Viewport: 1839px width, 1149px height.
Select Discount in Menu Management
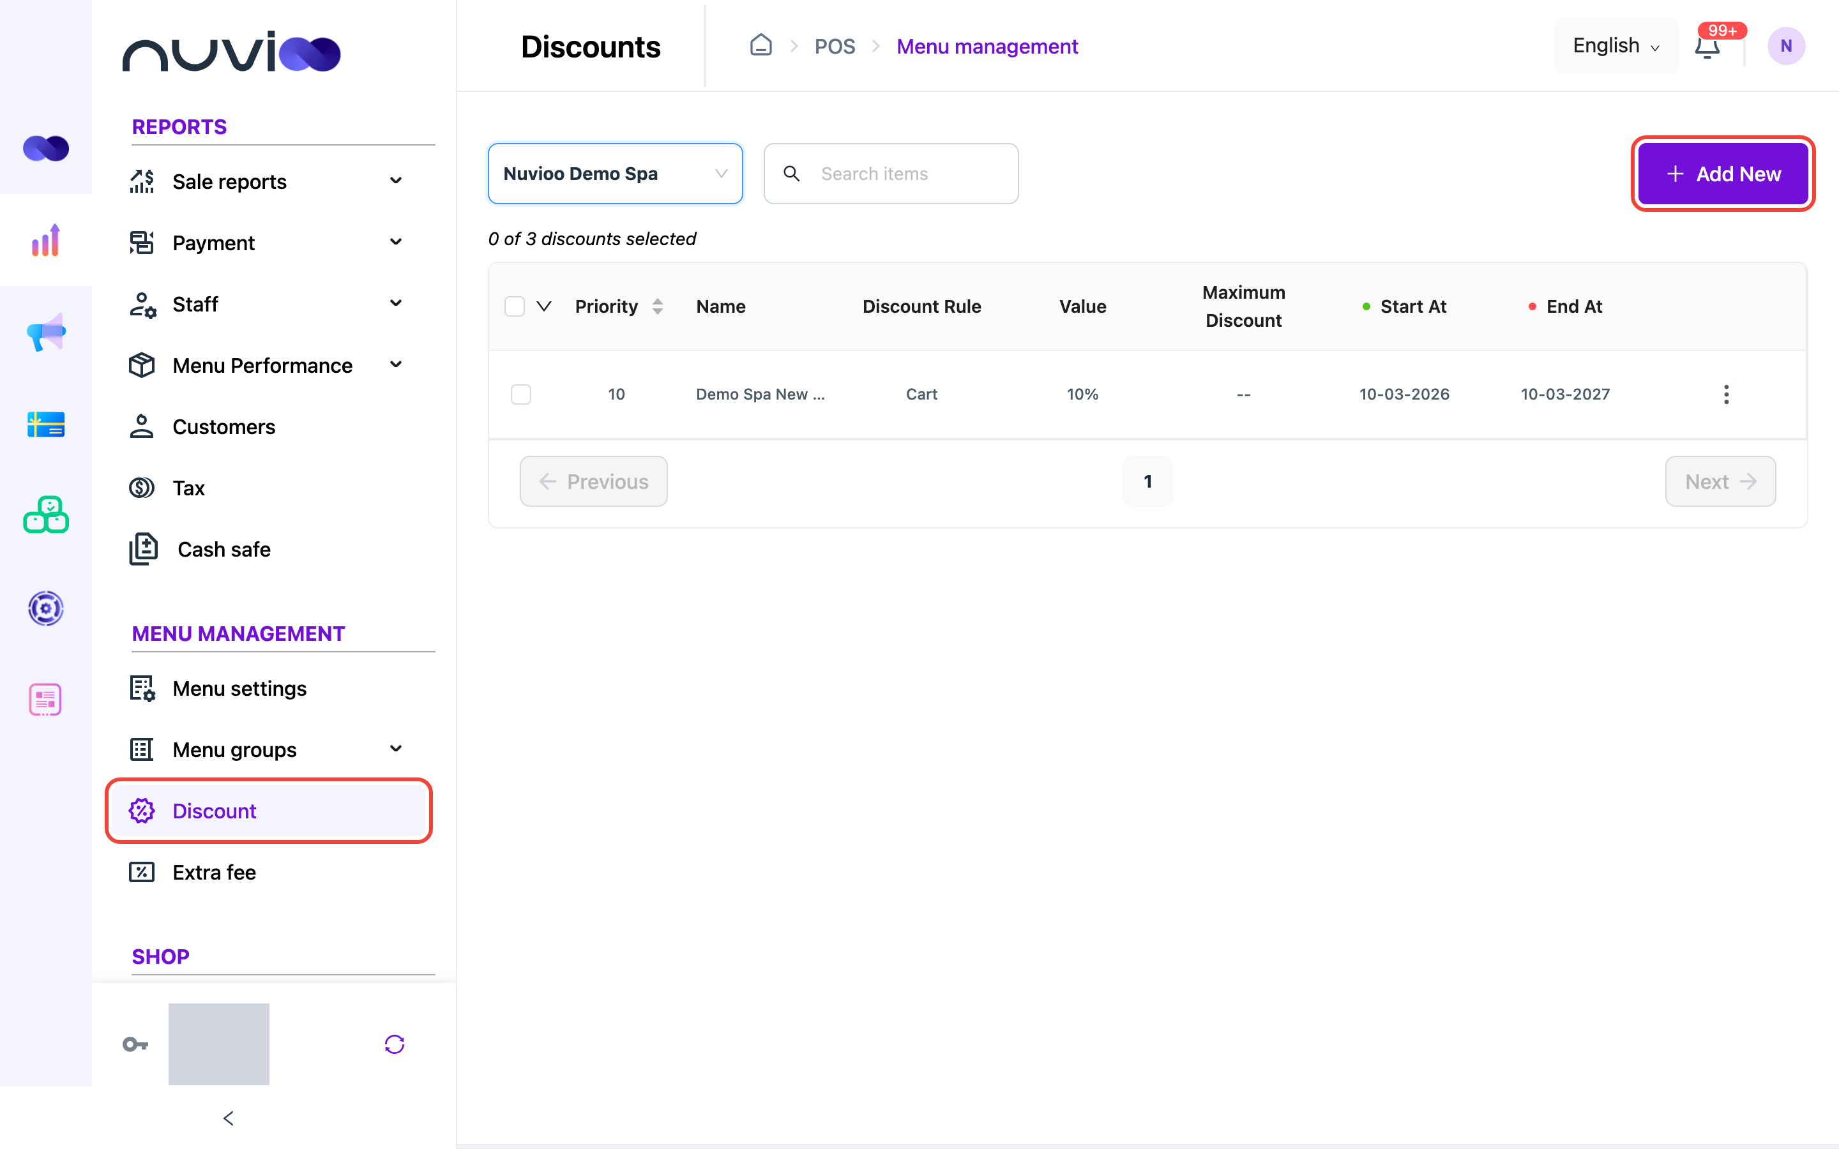click(x=268, y=811)
